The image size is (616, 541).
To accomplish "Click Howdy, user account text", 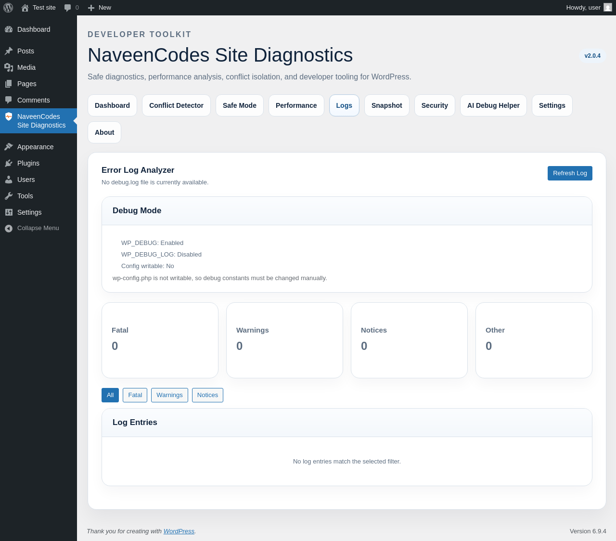I will tap(583, 8).
